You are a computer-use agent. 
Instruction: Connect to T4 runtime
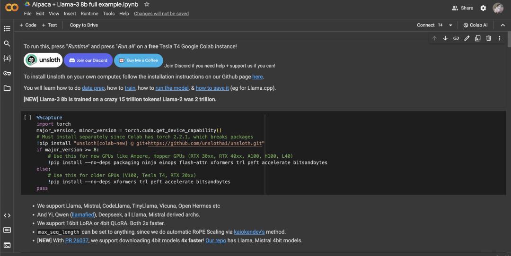coord(430,25)
